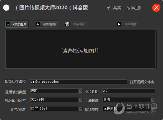Click the >添加音频 button label
This screenshot has height=120, width=163.
pos(49,24)
